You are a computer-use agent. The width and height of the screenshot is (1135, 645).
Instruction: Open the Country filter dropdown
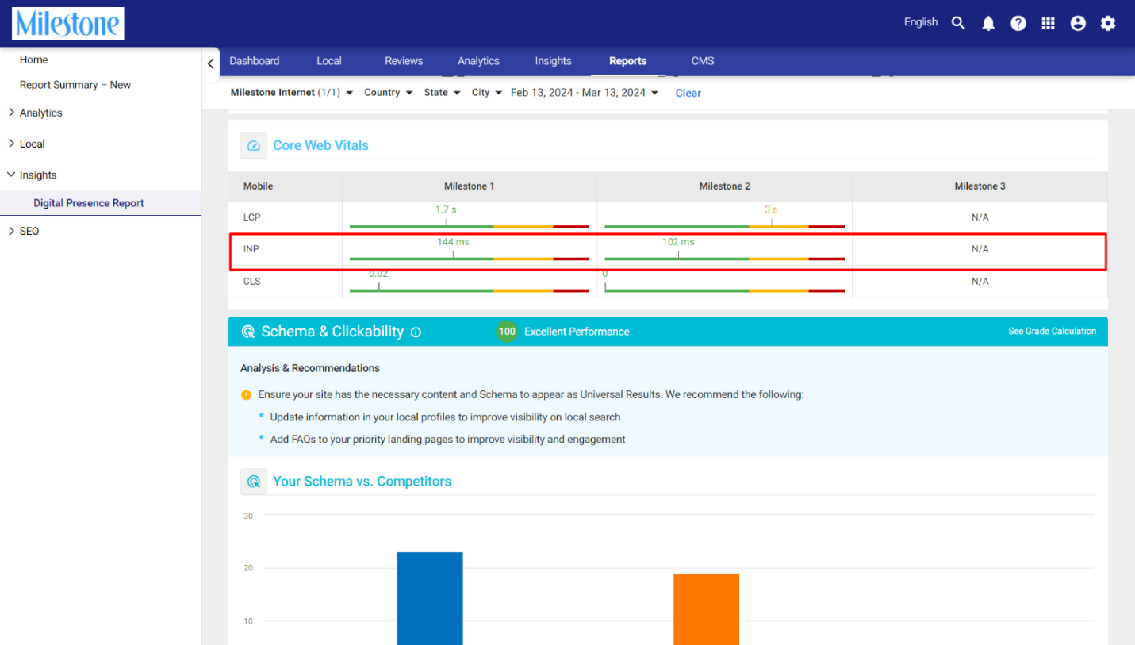coord(389,93)
